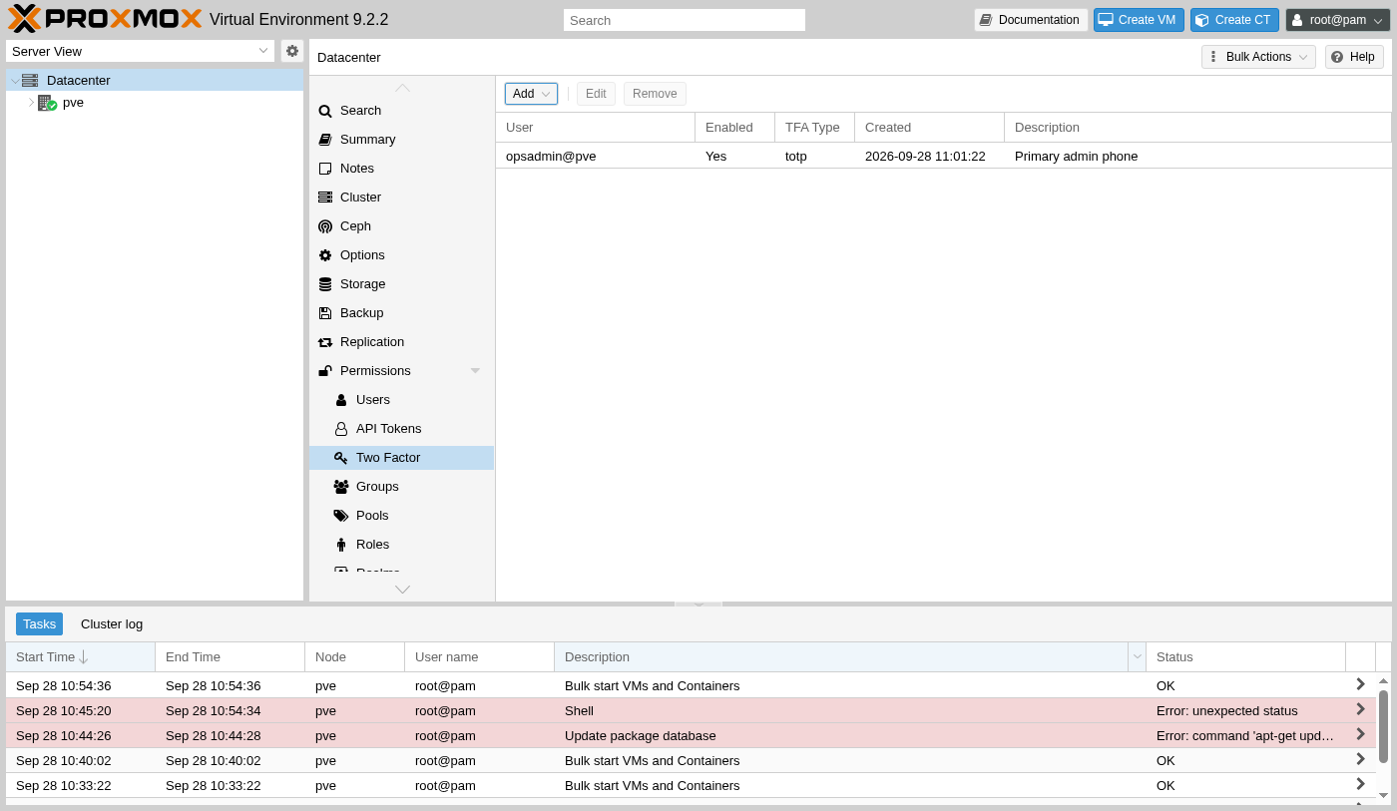The width and height of the screenshot is (1397, 811).
Task: Click the Remove button
Action: click(655, 94)
